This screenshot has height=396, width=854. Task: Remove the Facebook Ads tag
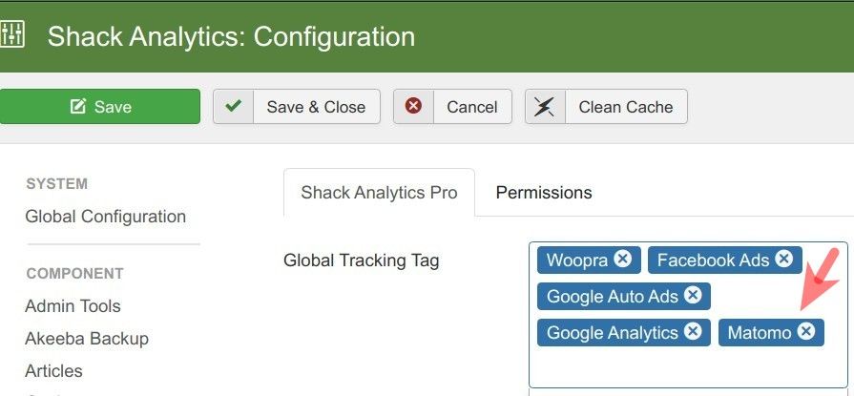point(783,259)
